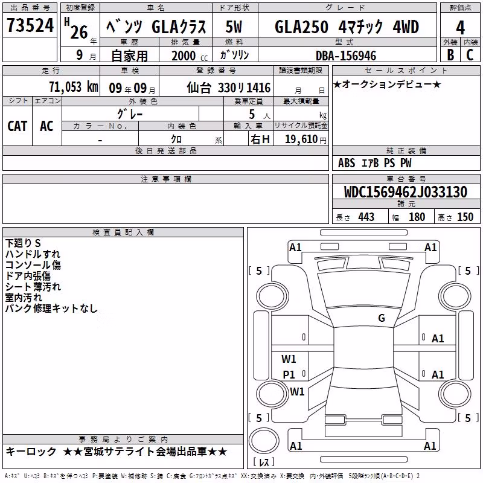Click usage history 自家用
Viewport: 483px width, 483px height.
point(129,56)
